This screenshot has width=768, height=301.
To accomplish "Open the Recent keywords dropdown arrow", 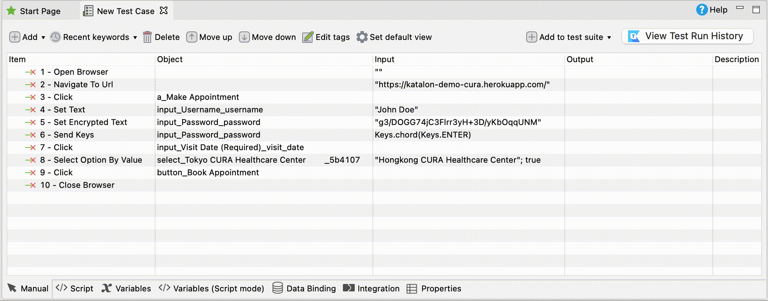I will click(x=135, y=38).
